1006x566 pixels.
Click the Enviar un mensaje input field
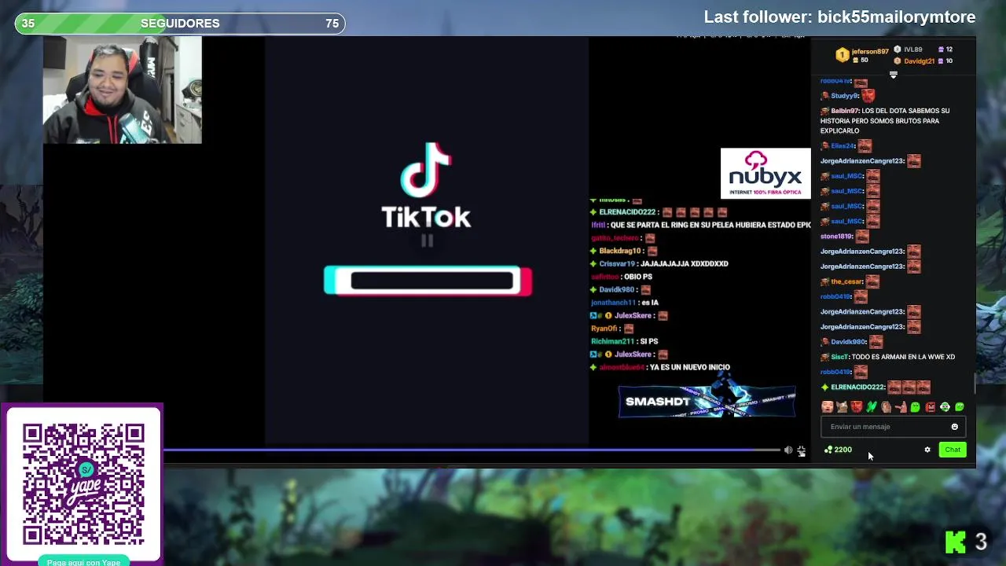point(892,427)
